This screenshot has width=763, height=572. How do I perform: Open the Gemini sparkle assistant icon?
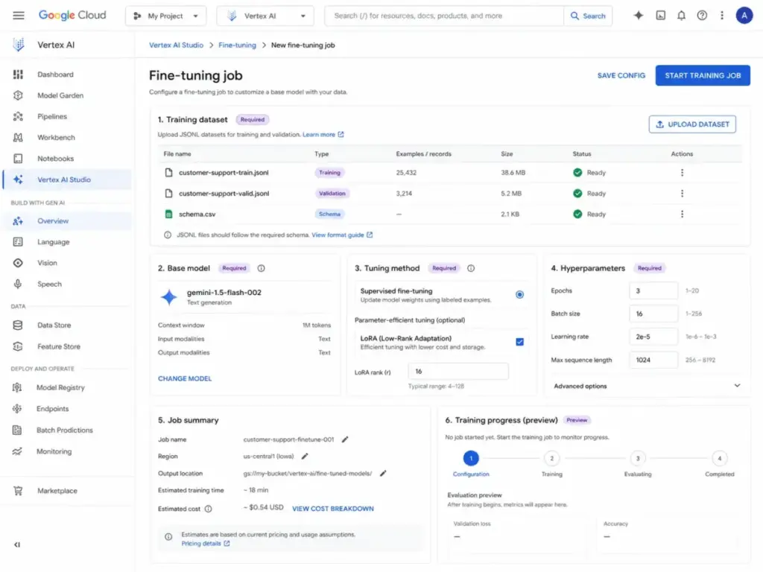pyautogui.click(x=639, y=16)
